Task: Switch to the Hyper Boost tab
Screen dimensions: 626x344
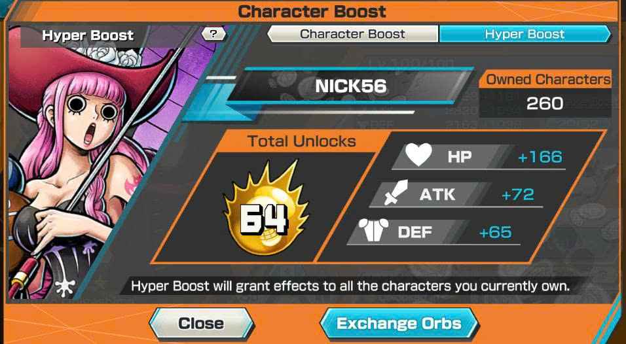Action: click(x=525, y=34)
